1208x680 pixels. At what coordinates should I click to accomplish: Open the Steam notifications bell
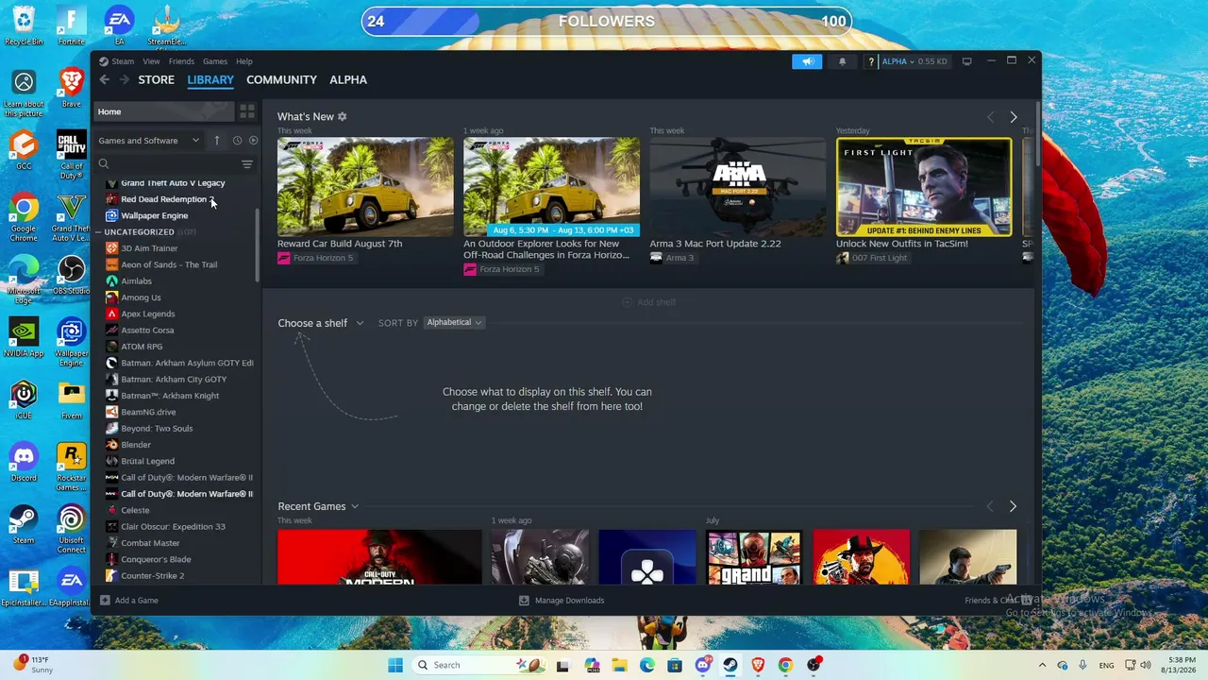click(x=843, y=61)
